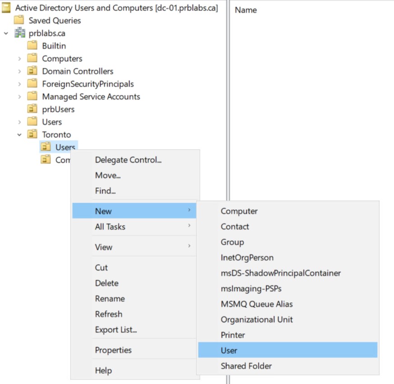394x384 pixels.
Task: Click the Active Directory root console icon
Action: [6, 8]
